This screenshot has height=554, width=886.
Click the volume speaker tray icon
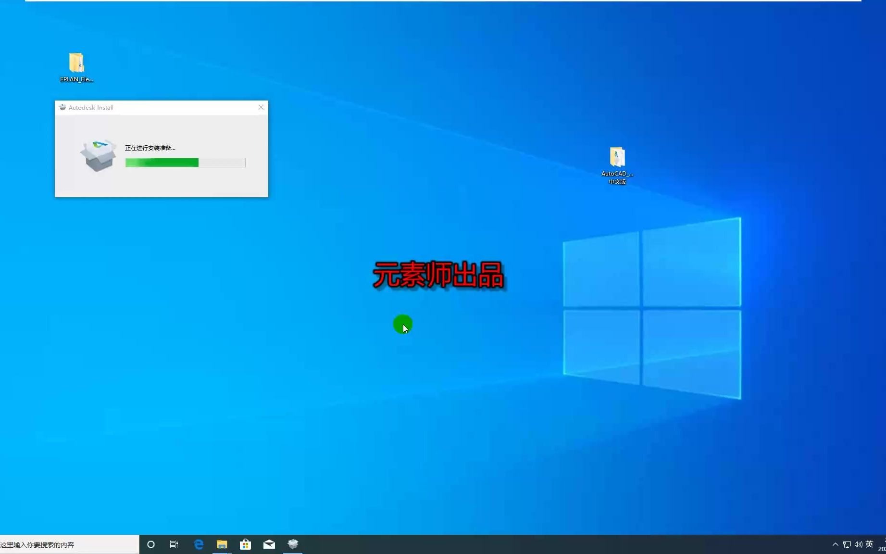coord(858,544)
